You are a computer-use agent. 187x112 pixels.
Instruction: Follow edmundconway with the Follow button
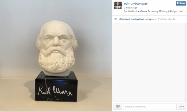(181, 3)
